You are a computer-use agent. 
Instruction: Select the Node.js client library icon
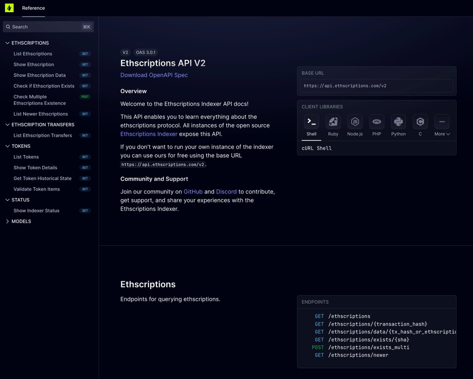point(355,121)
